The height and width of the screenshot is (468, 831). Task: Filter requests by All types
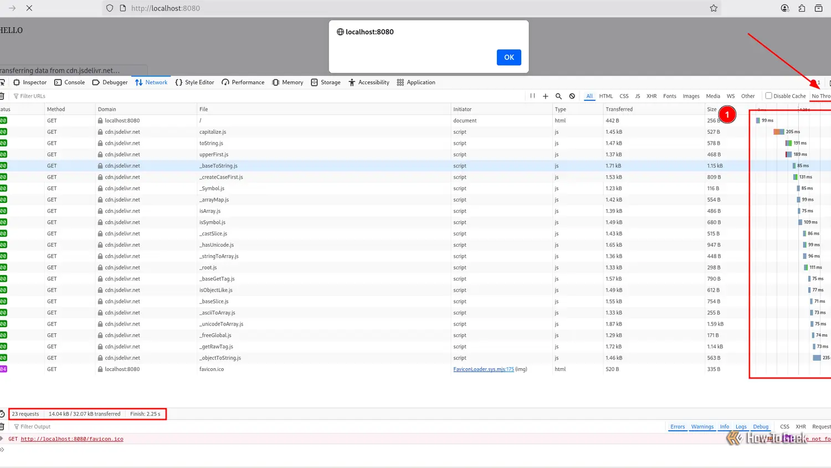(x=589, y=96)
